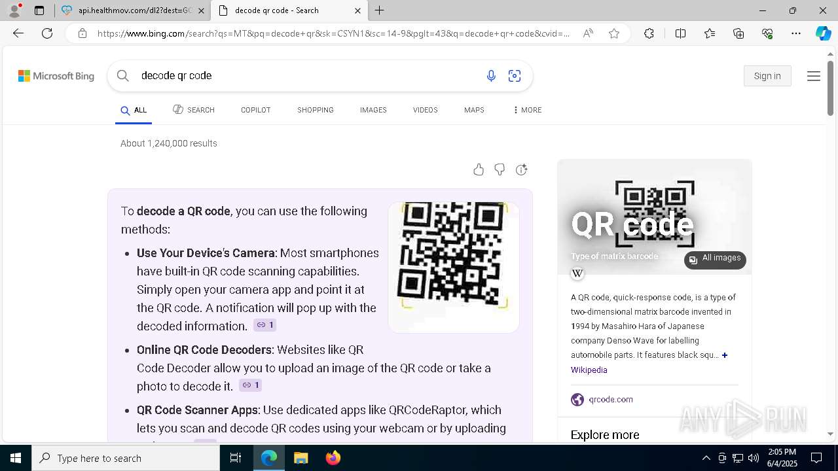
Task: Open a new browser tab
Action: (x=380, y=10)
